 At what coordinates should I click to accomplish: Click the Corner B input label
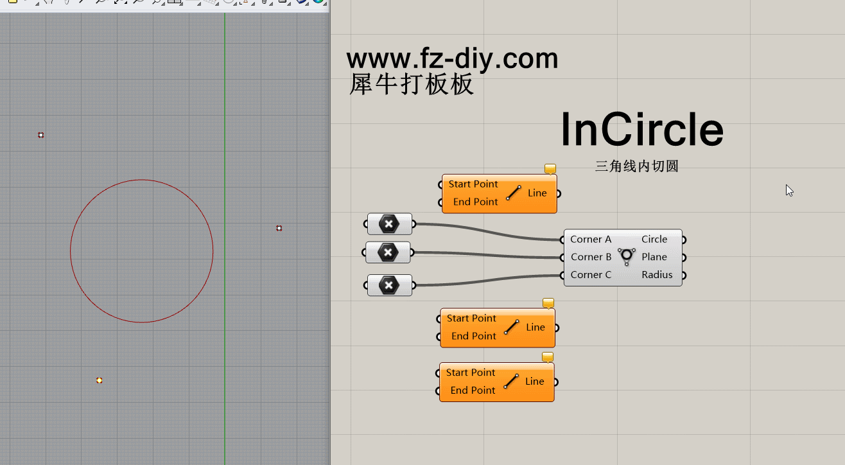591,257
